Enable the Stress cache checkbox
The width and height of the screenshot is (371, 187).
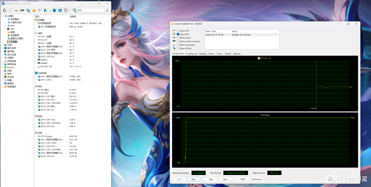(178, 38)
